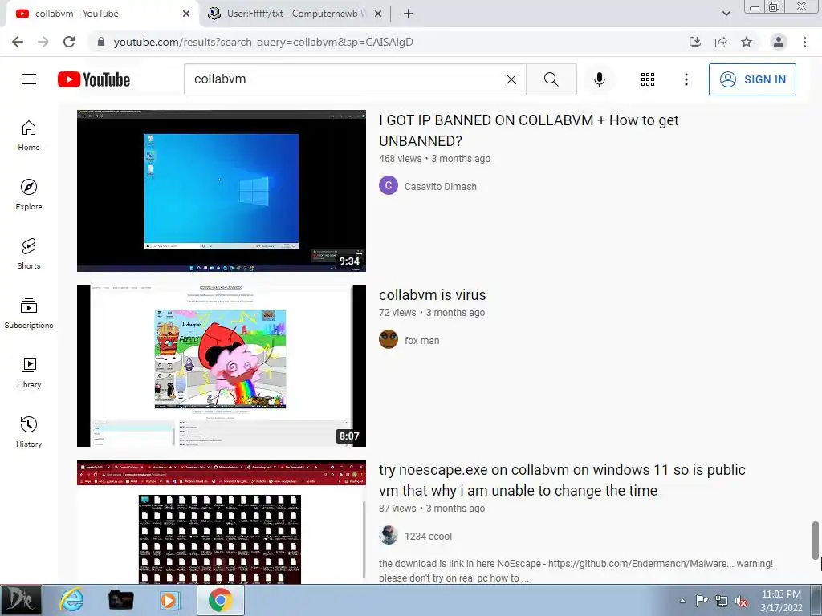The image size is (822, 616).
Task: Open the Chrome profile avatar
Action: click(779, 42)
